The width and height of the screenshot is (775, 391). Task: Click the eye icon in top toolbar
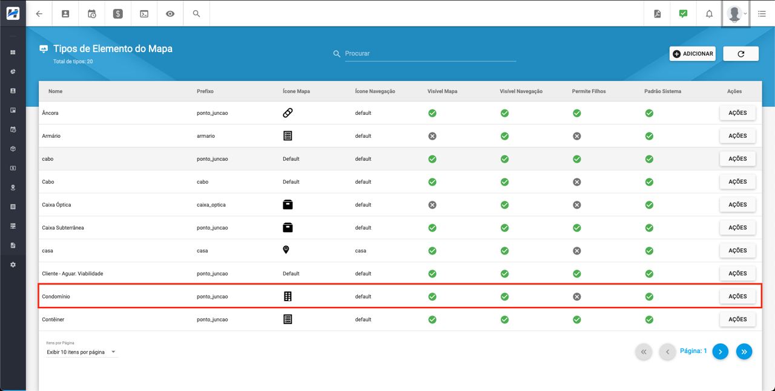point(170,13)
